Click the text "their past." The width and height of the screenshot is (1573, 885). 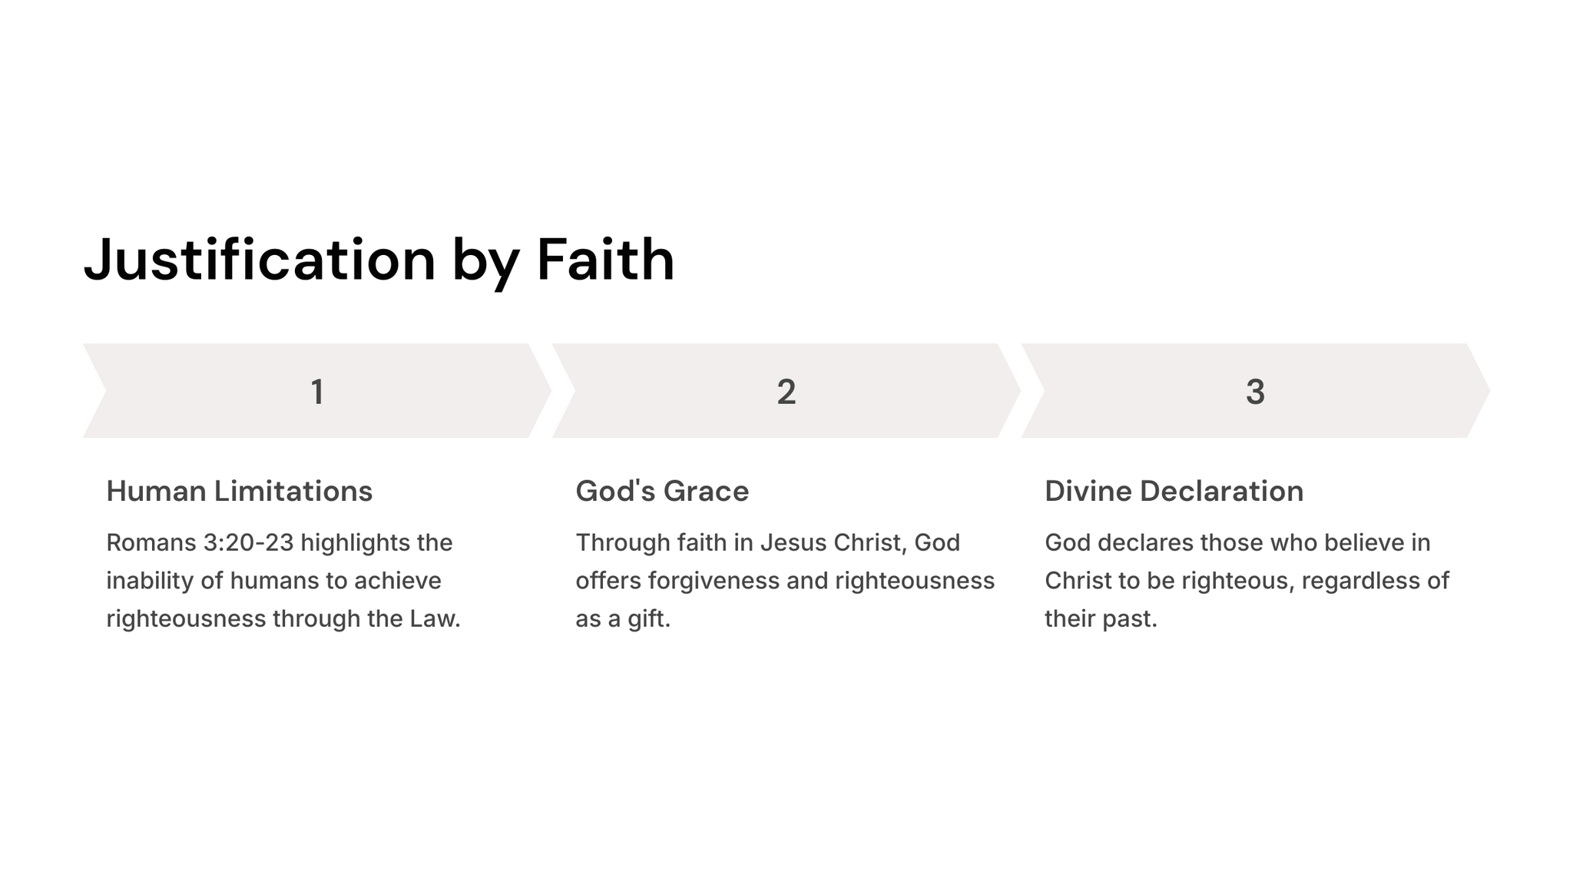1101,618
